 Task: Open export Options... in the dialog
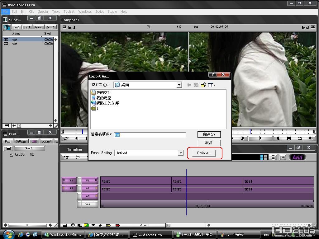[x=204, y=153]
